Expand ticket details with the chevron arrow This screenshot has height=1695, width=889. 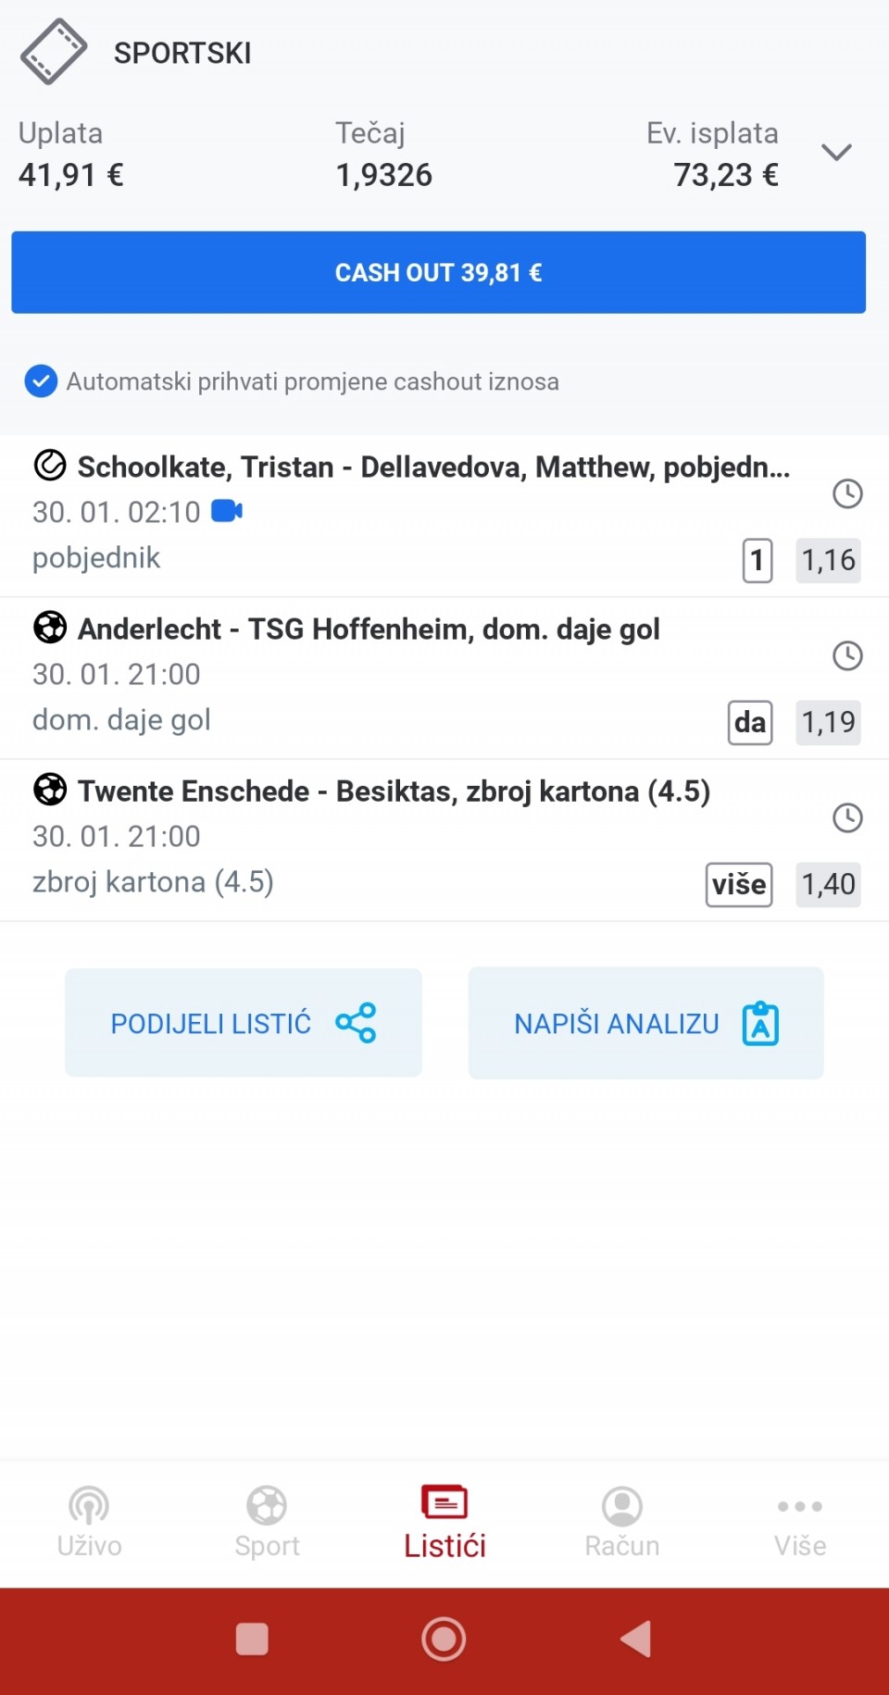[836, 152]
